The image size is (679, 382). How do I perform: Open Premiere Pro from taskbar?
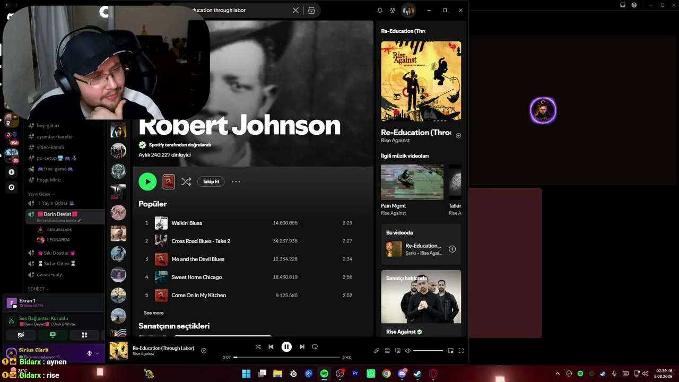tap(355, 374)
